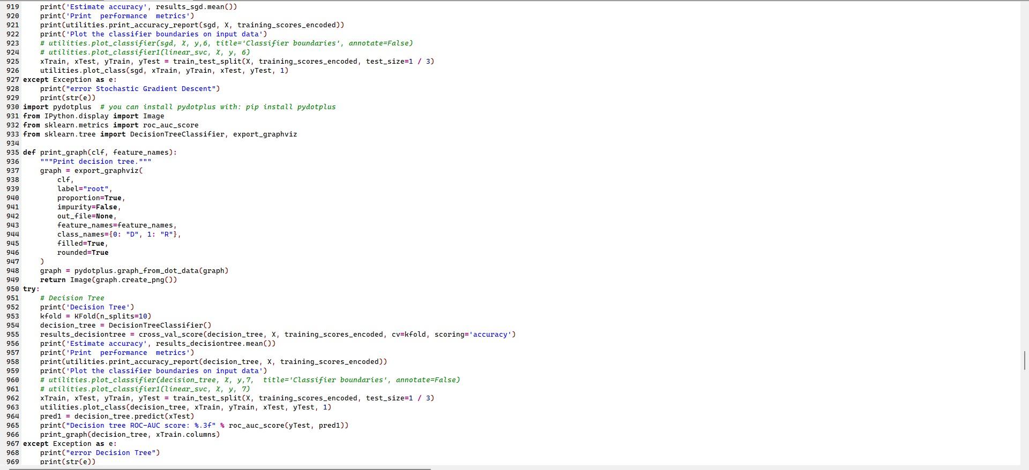Screen dimensions: 1029x470
Task: Click the '# Decision Tree' comment
Action: click(x=72, y=298)
